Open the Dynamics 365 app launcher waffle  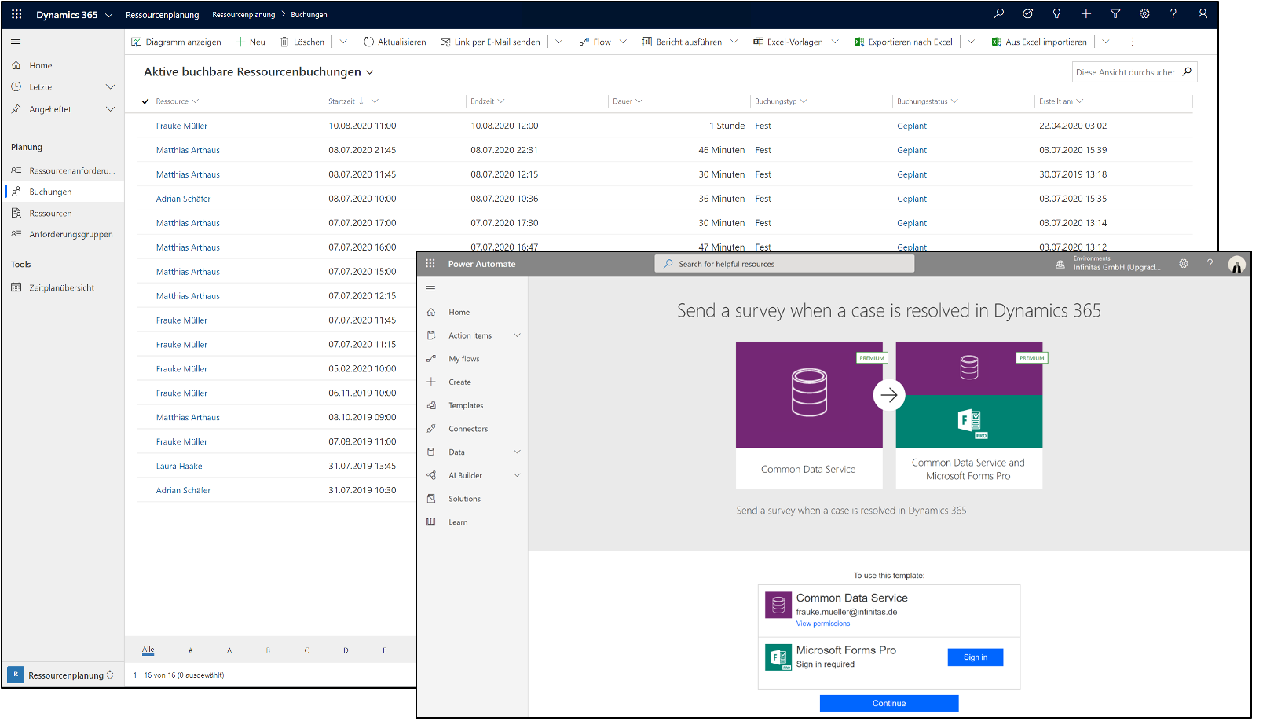pyautogui.click(x=16, y=14)
